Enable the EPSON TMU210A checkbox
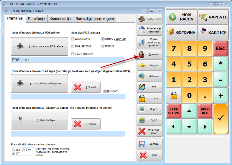232x165 pixels. click(x=72, y=54)
